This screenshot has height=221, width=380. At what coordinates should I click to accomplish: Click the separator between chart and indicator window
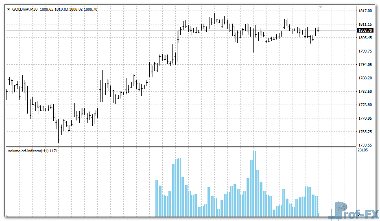(x=179, y=147)
